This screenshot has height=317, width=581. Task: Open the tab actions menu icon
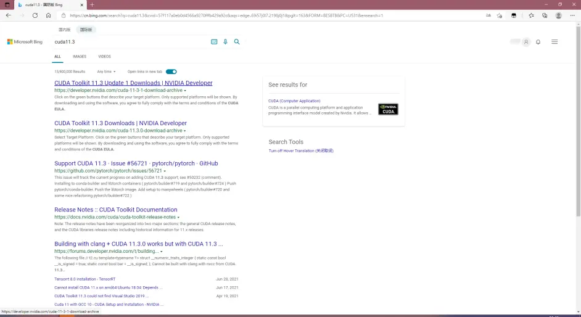[7, 5]
